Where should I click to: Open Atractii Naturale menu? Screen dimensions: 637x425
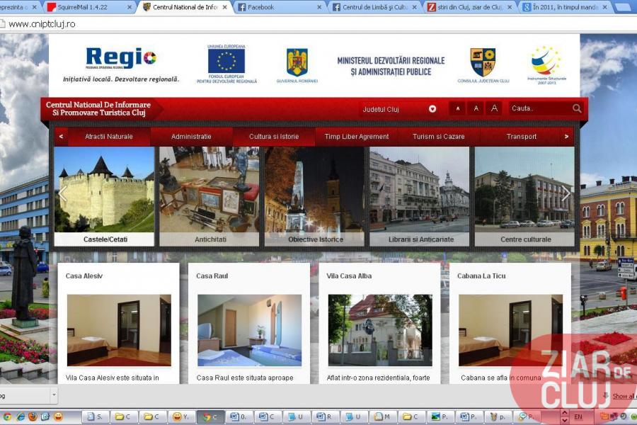pos(109,137)
